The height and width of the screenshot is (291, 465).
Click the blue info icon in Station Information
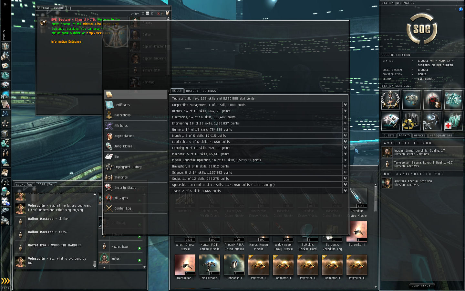tap(461, 9)
